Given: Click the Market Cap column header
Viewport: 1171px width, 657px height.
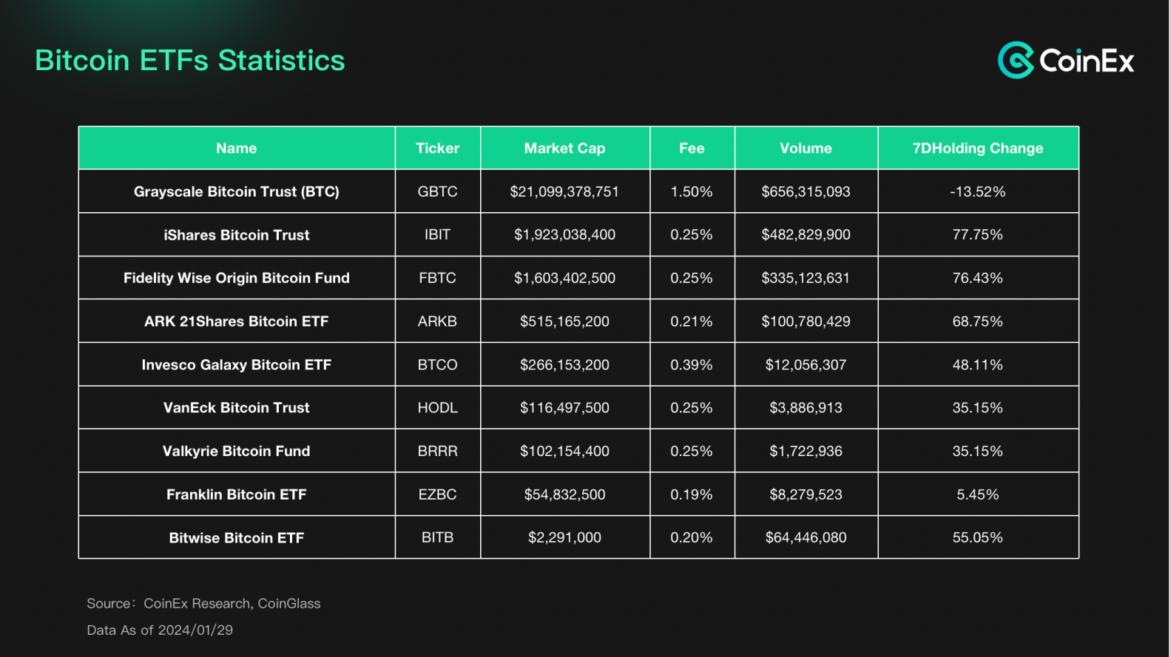Looking at the screenshot, I should click(564, 148).
